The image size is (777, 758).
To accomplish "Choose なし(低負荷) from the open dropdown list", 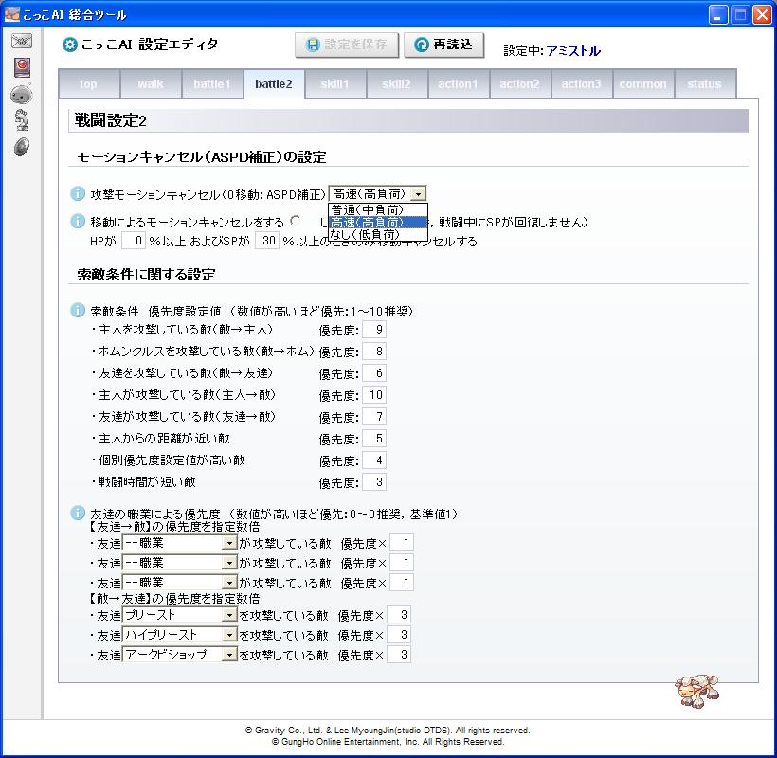I will [x=377, y=234].
